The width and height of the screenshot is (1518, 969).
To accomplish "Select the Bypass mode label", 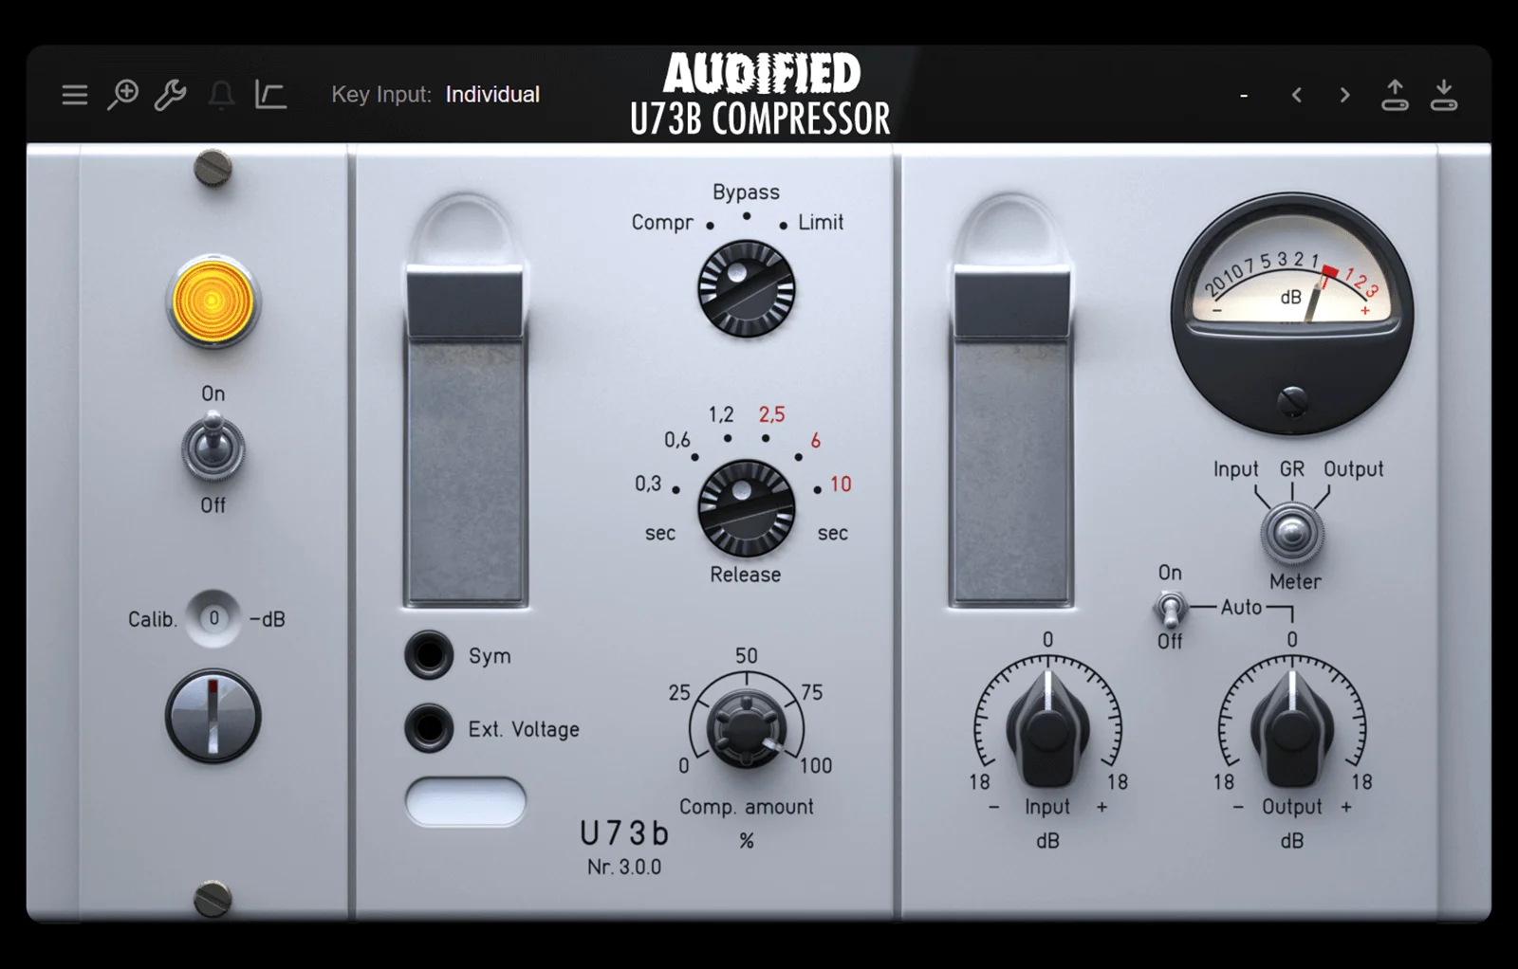I will (746, 192).
